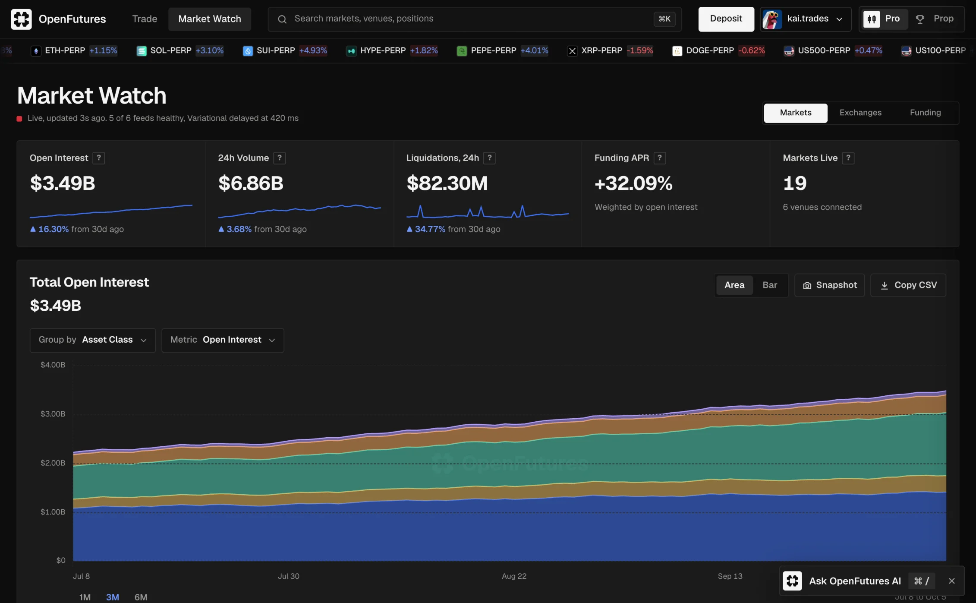Click the SOL-PERP coin icon in ticker
The width and height of the screenshot is (976, 603).
point(142,51)
